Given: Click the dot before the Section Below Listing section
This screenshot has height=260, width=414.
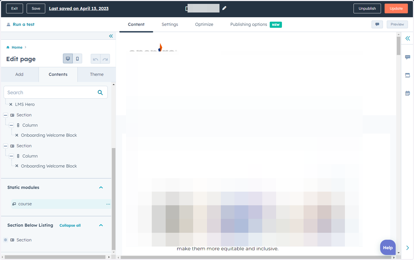Looking at the screenshot, I should point(6,240).
